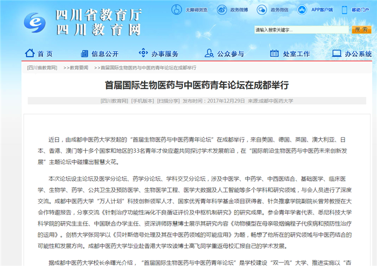Image resolution: width=377 pixels, height=266 pixels.
Task: Click the calendar icon beside 处室工作
Action: pos(275,54)
